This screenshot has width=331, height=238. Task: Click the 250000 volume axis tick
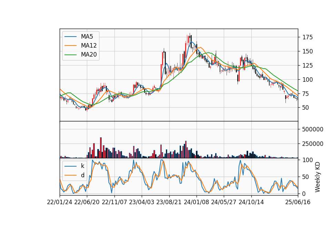[x=313, y=144]
